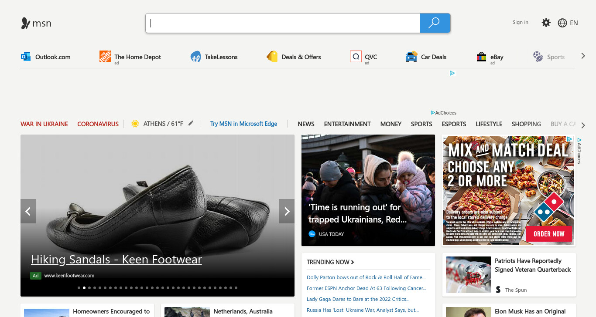Open the trapped Ukrainians photo story
596x317 pixels.
pyautogui.click(x=368, y=190)
